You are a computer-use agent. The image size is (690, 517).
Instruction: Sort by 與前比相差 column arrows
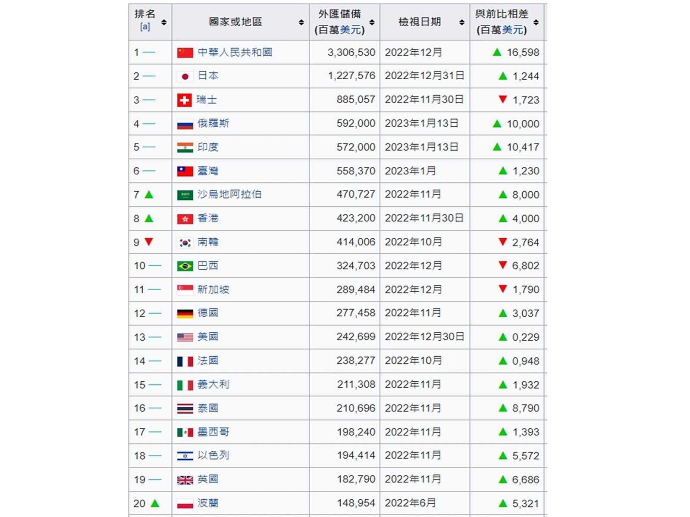[536, 22]
